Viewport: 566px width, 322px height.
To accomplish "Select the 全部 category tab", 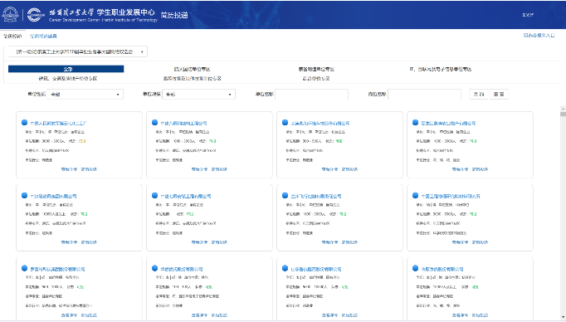I will click(66, 69).
